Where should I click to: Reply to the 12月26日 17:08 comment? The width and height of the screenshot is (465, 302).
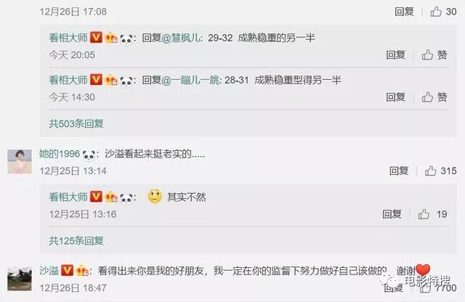(x=404, y=12)
